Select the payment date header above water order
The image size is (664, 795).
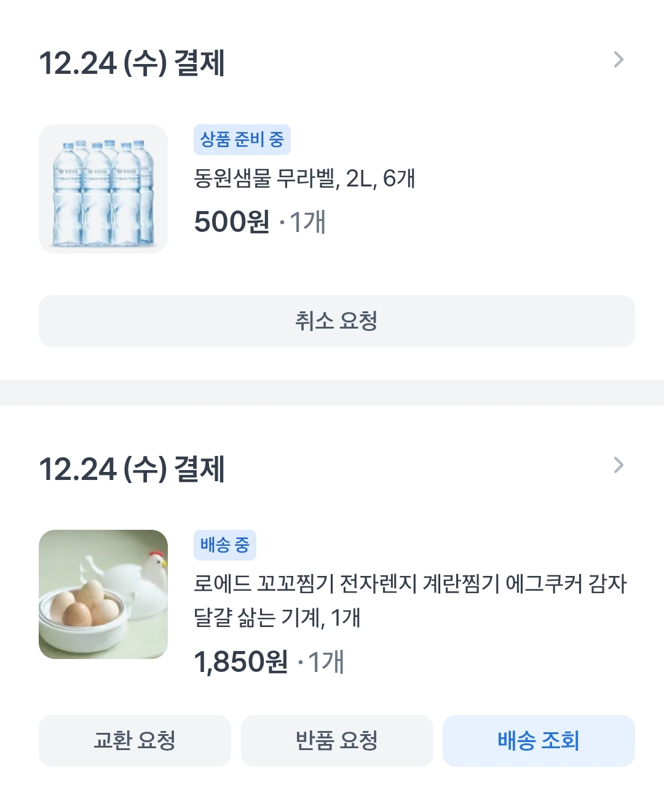(132, 63)
